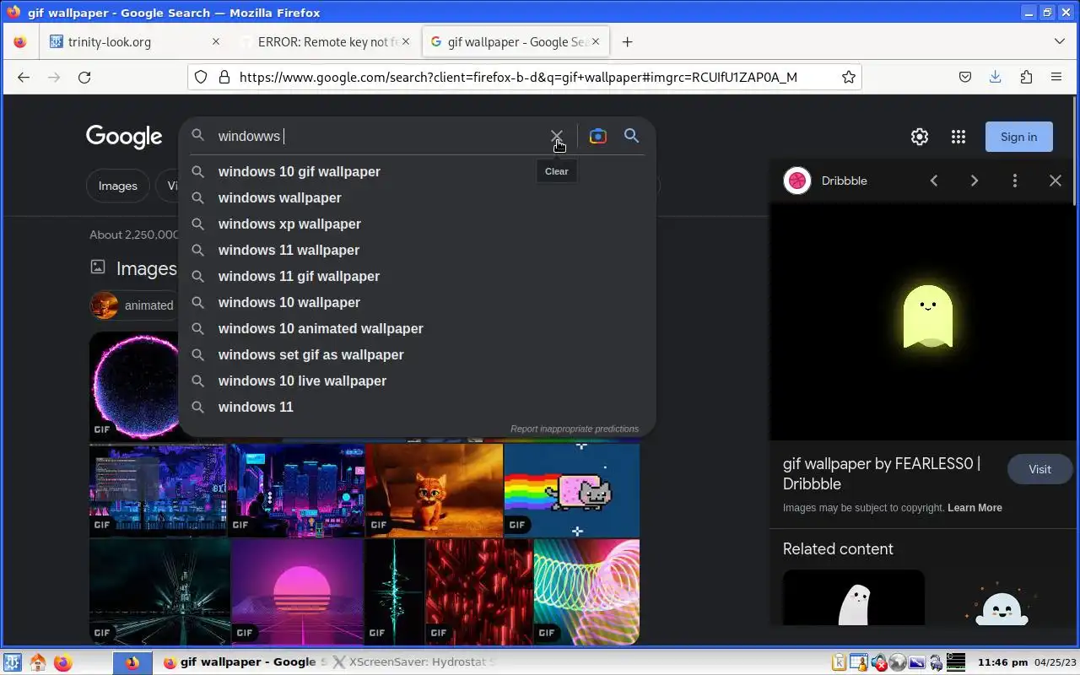Screen dimensions: 1080x675
Task: Select the gif wallpaper Google Search tab
Action: point(516,41)
